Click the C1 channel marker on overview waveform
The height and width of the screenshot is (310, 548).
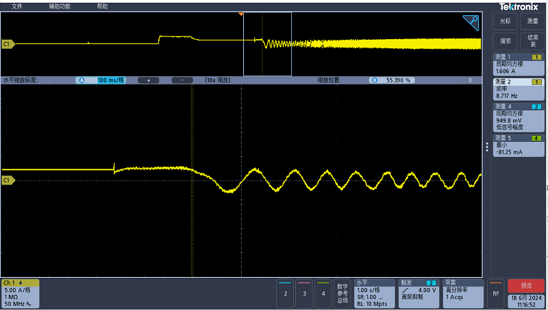(8, 44)
